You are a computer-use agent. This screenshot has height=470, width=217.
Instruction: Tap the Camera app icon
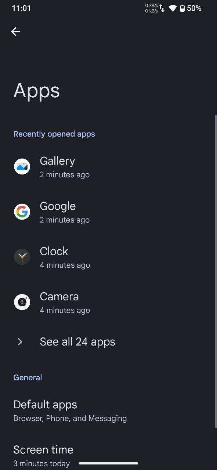tap(22, 302)
